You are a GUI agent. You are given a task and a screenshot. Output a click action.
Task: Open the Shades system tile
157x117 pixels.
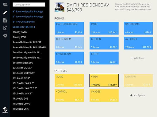pyautogui.click(x=104, y=95)
